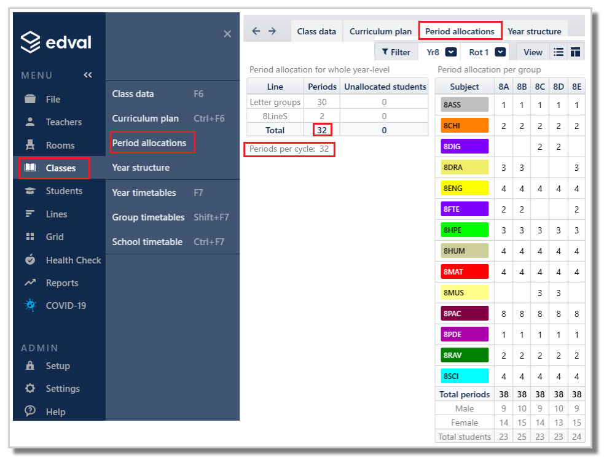Click the Settings gear icon

[30, 388]
